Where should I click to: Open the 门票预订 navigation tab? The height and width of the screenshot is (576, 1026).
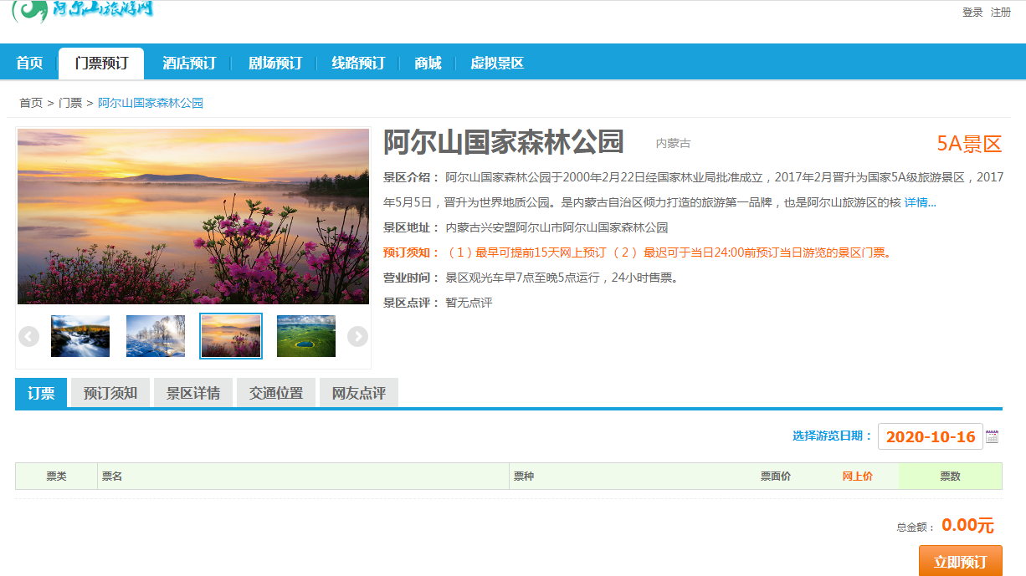click(101, 63)
